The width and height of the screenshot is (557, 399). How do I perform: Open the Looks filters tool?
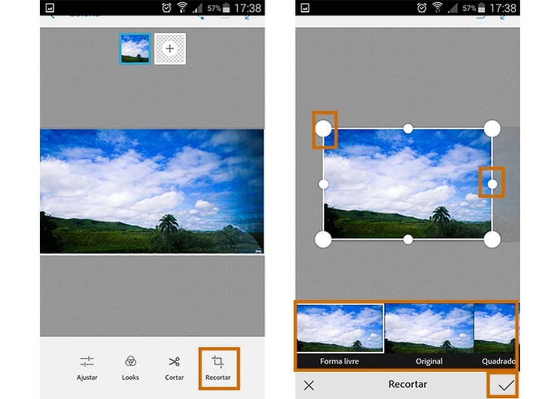point(130,368)
